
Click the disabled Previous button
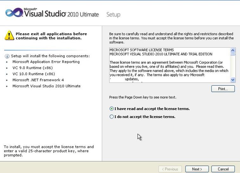pos(170,169)
